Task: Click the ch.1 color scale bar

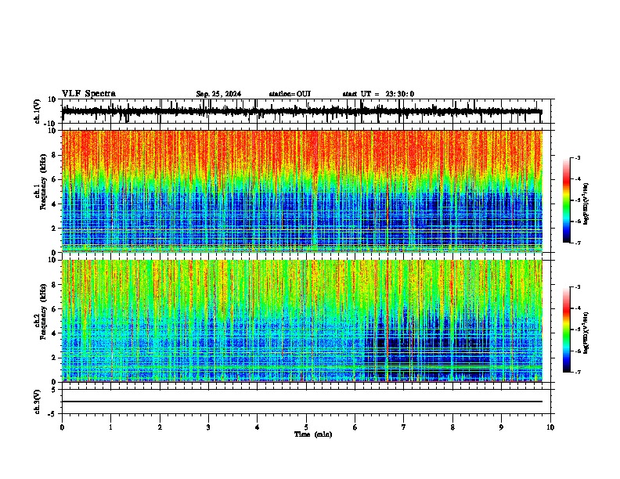Action: pos(567,200)
